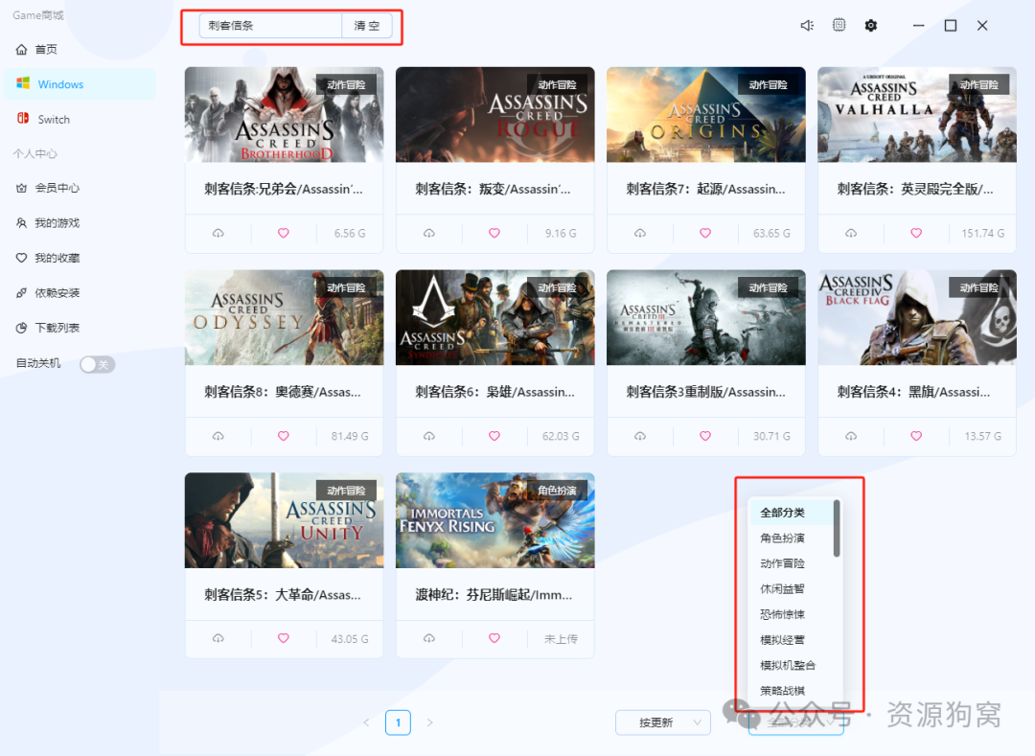Choose 动作冒险 in category list
1035x756 pixels.
tap(791, 563)
